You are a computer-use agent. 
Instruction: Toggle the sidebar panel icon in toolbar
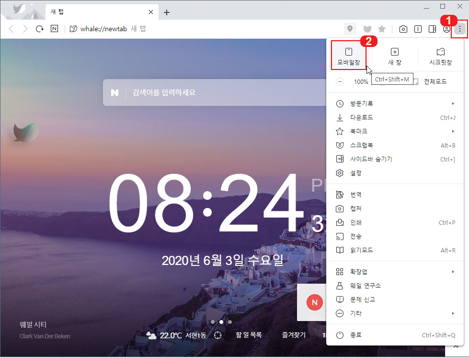[x=432, y=29]
